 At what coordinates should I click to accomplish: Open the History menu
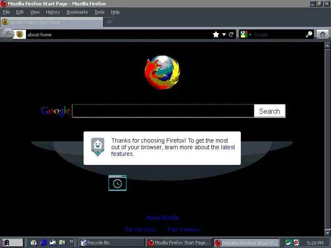(x=53, y=12)
